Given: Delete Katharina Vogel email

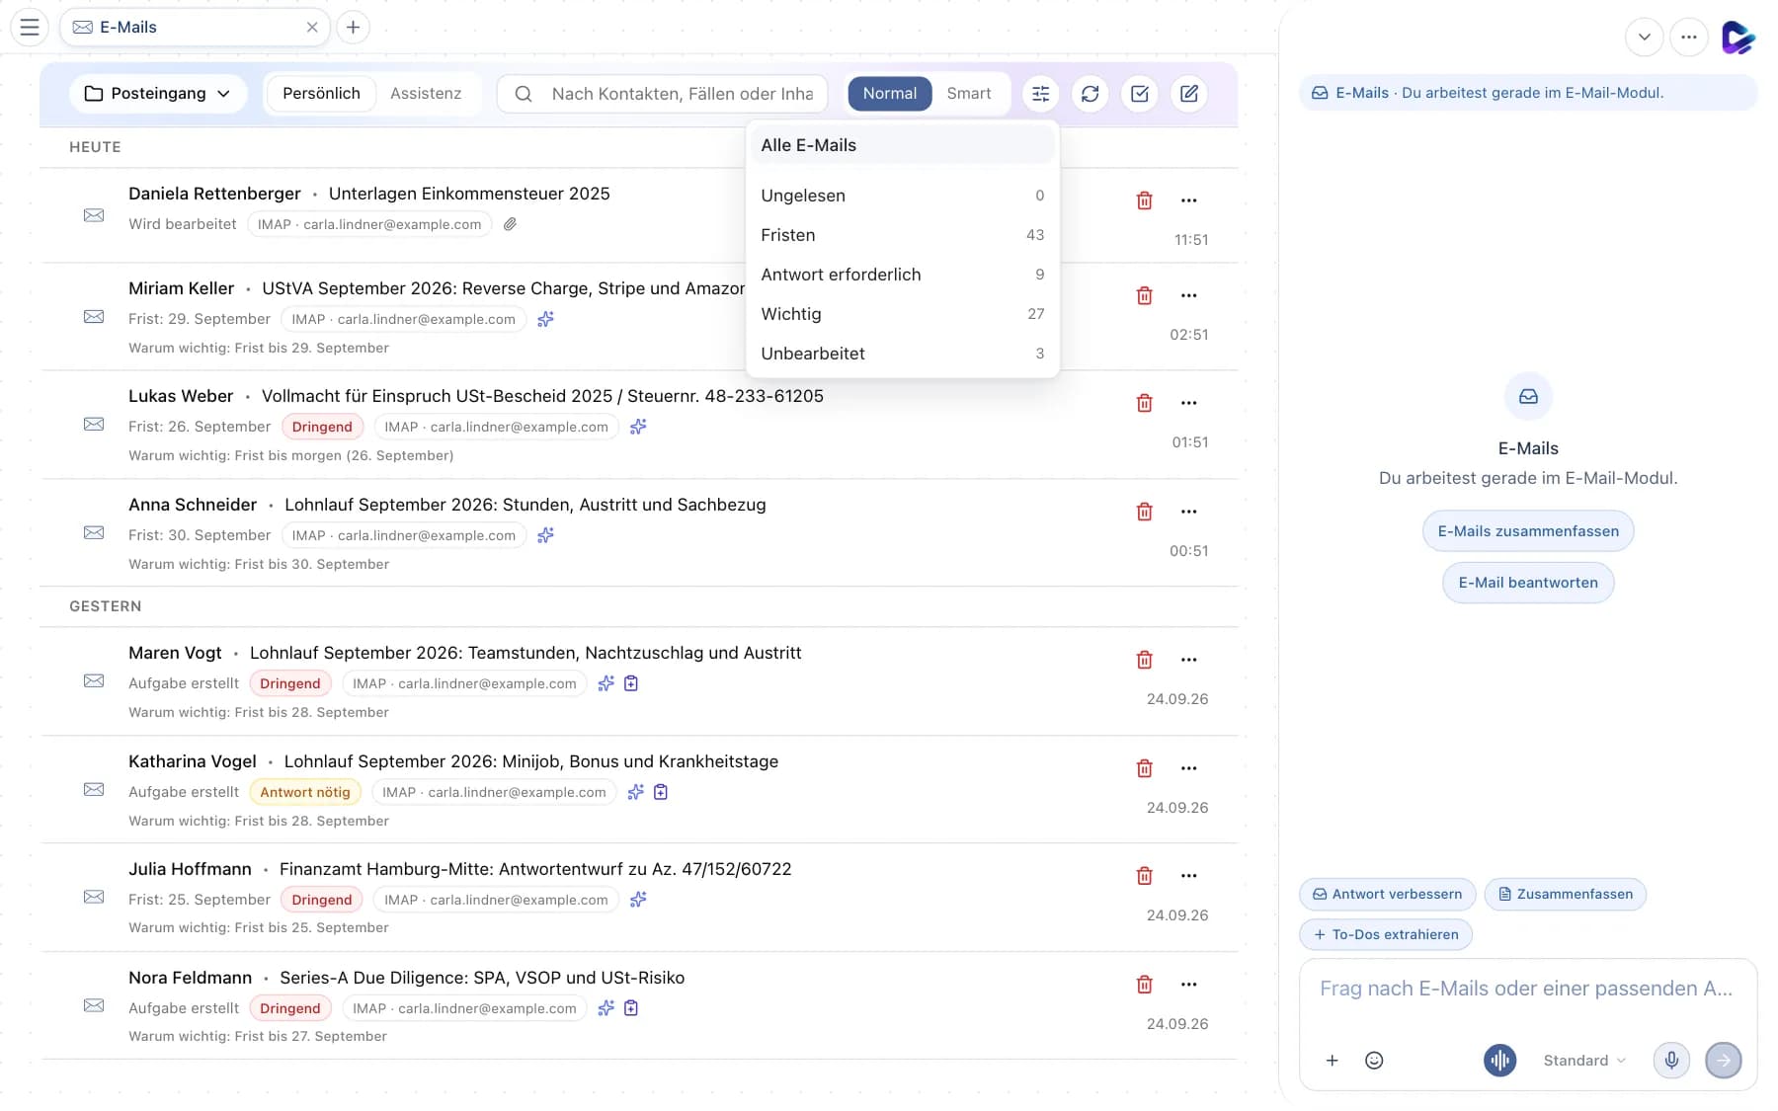Looking at the screenshot, I should pos(1145,768).
